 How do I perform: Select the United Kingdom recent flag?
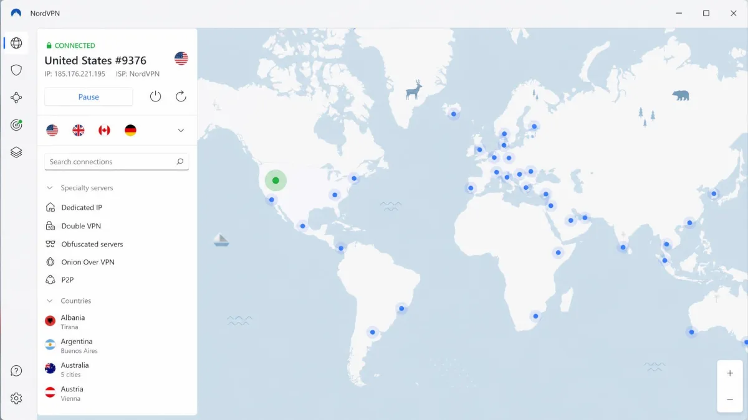(x=79, y=130)
